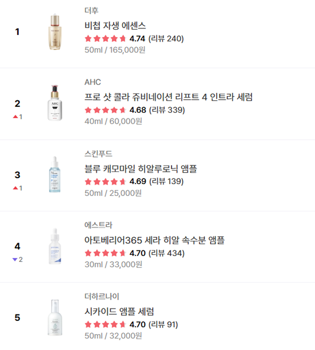Select 시카이드 앰플 세럼 product title
Image resolution: width=315 pixels, height=350 pixels.
pos(119,311)
